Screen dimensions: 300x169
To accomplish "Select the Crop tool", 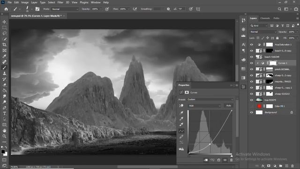I will click(4, 45).
